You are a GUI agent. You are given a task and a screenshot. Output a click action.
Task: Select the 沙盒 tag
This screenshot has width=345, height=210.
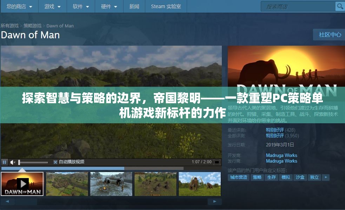pos(300,177)
